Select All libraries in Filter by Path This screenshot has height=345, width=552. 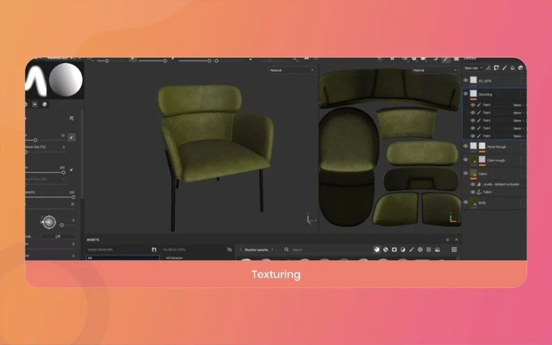[x=174, y=258]
